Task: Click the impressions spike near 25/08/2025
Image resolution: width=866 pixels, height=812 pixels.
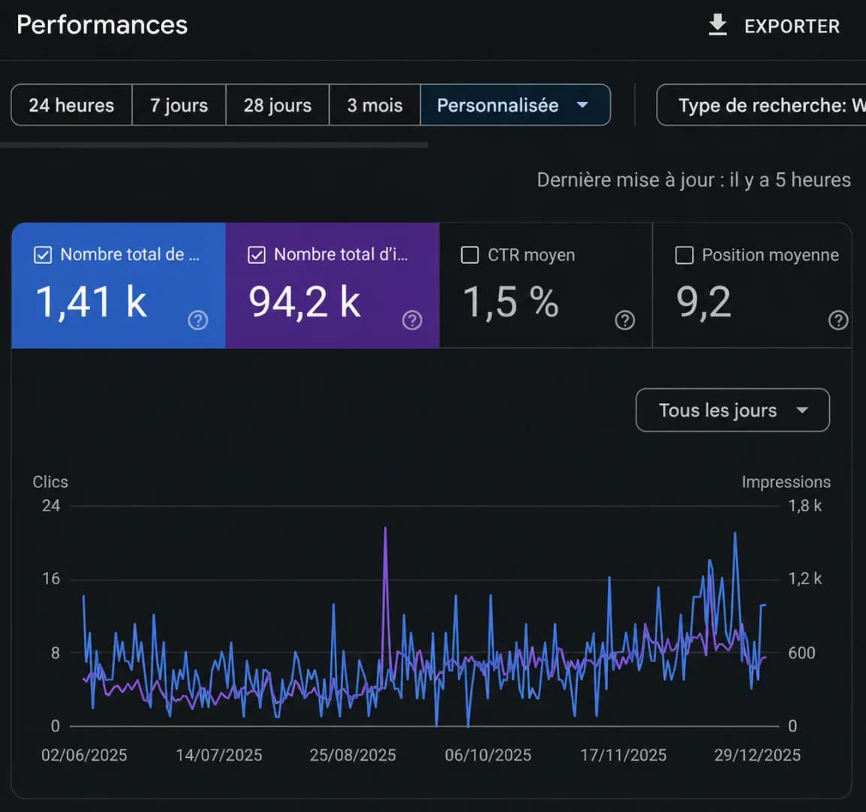Action: (385, 528)
